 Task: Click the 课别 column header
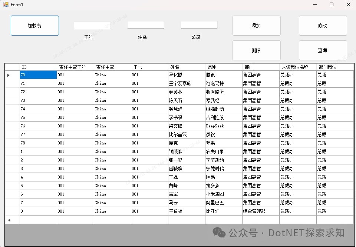pyautogui.click(x=224, y=67)
